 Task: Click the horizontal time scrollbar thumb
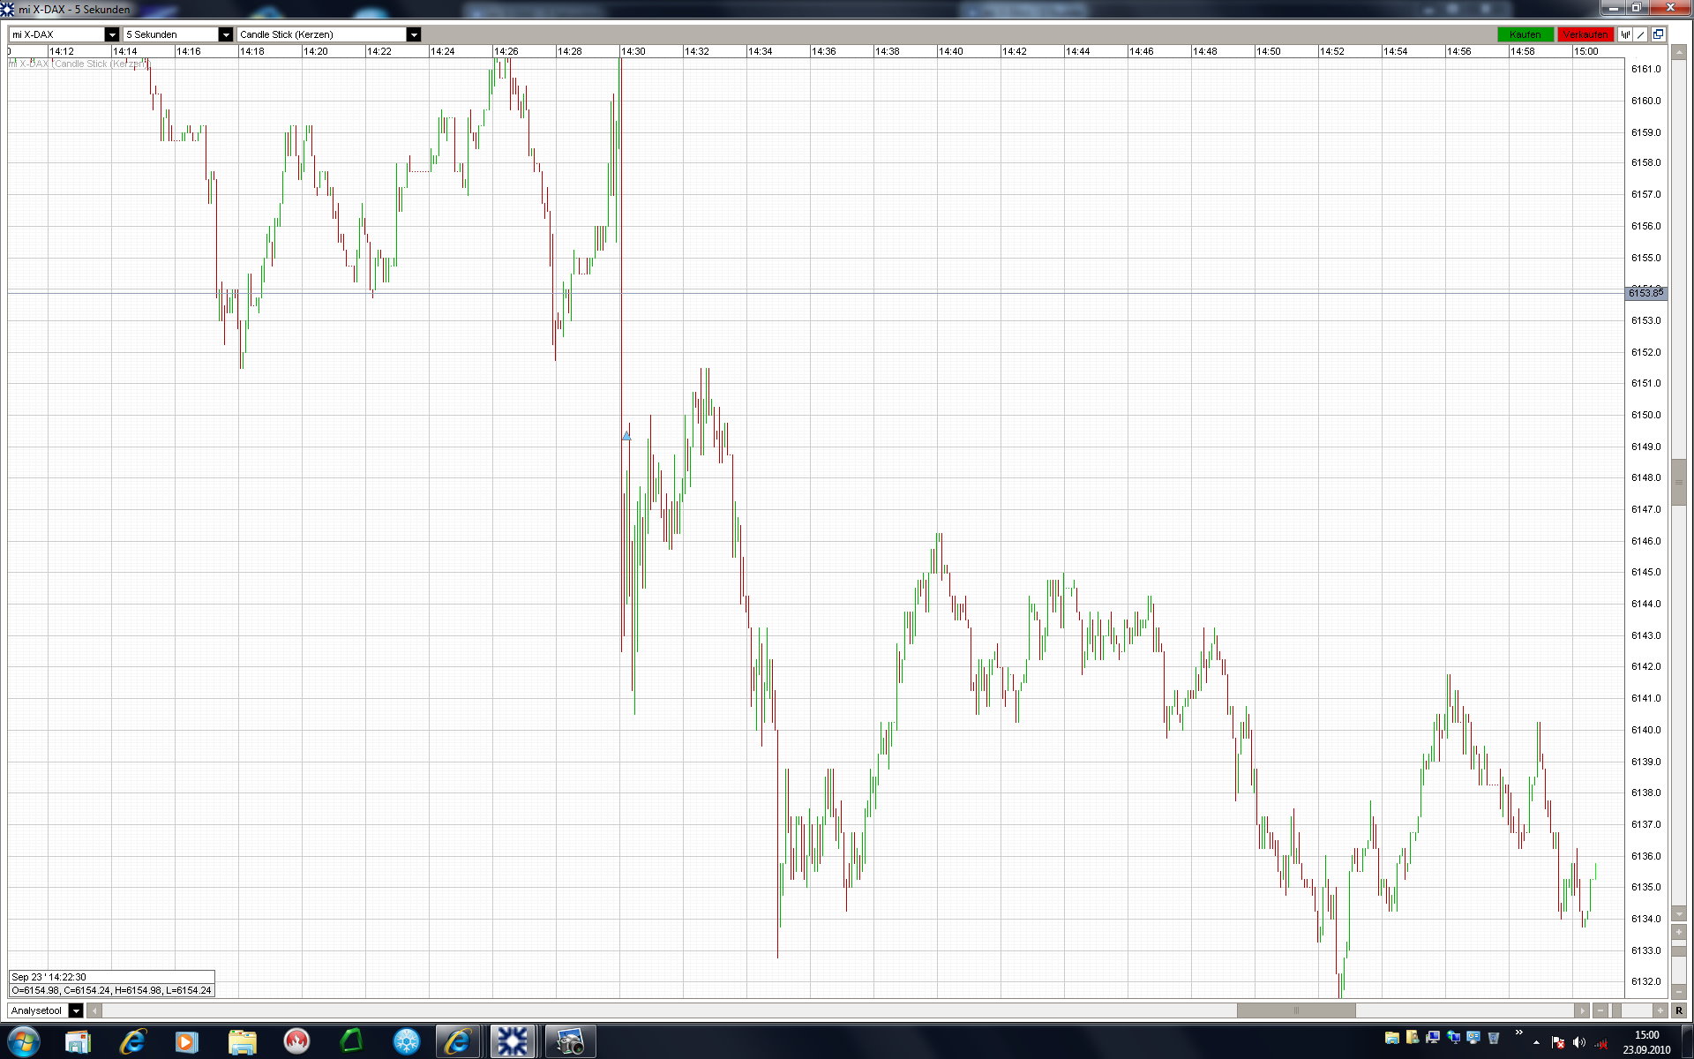point(1295,1010)
